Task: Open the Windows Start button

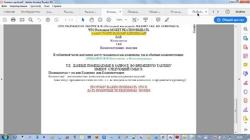Action: [x=5, y=137]
